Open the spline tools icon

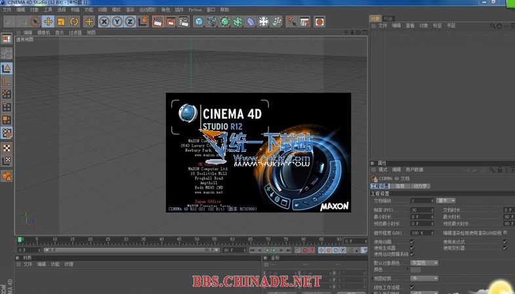[212, 22]
